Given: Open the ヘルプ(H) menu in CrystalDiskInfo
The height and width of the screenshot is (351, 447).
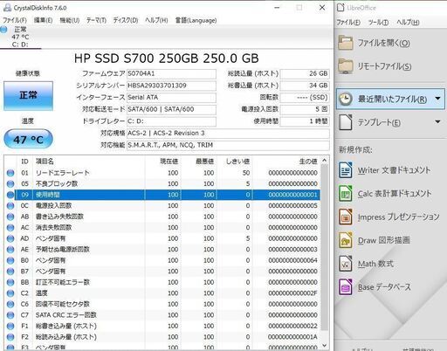Looking at the screenshot, I should tap(156, 20).
